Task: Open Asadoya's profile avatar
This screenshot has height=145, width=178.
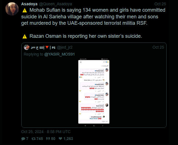Action: 12,9
